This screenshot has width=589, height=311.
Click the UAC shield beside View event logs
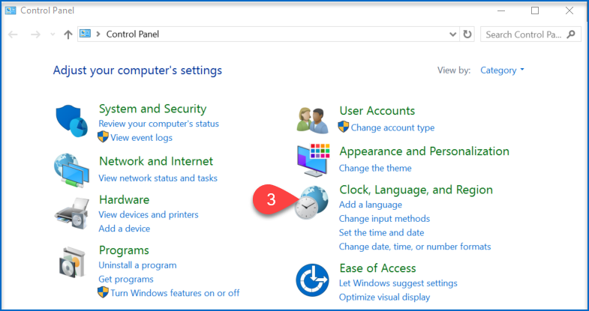tap(103, 136)
